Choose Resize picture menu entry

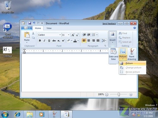tap(133, 72)
